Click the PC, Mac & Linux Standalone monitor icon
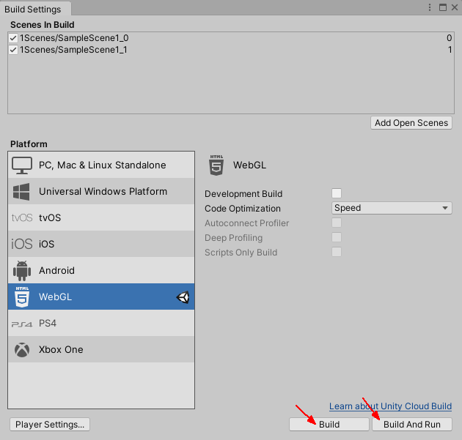 pyautogui.click(x=22, y=165)
